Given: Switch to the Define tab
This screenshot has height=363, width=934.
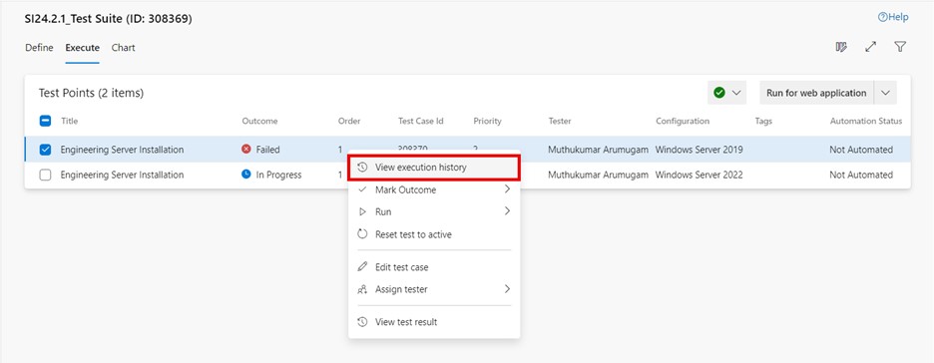Looking at the screenshot, I should pyautogui.click(x=39, y=48).
